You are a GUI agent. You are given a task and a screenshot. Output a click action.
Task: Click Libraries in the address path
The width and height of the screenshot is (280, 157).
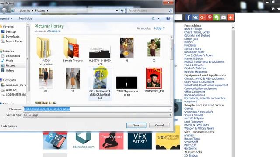(24, 10)
